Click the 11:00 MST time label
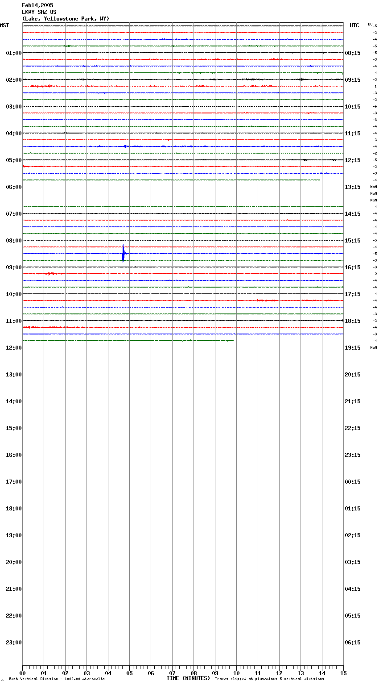The width and height of the screenshot is (379, 685). (14, 321)
